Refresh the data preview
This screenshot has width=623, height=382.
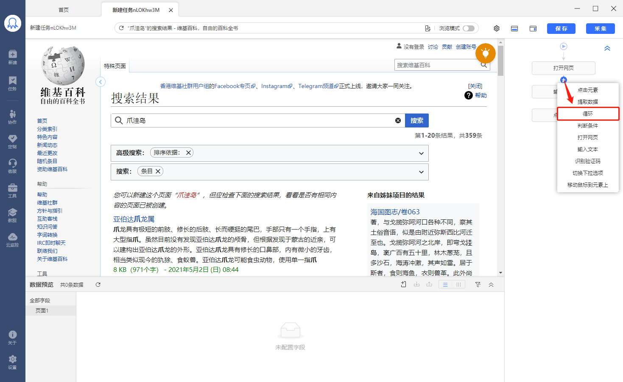(98, 285)
